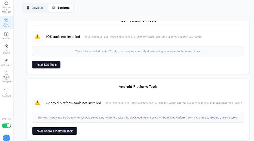Turn off the Training toggle
Screen dimensions: 254x141
(x=7, y=126)
